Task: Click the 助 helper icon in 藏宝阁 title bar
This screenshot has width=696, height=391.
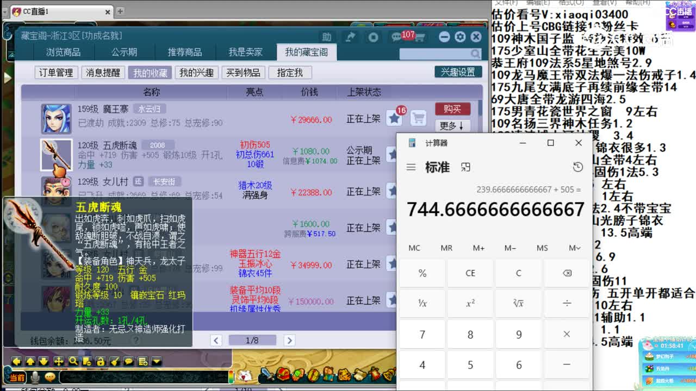Action: coord(327,37)
